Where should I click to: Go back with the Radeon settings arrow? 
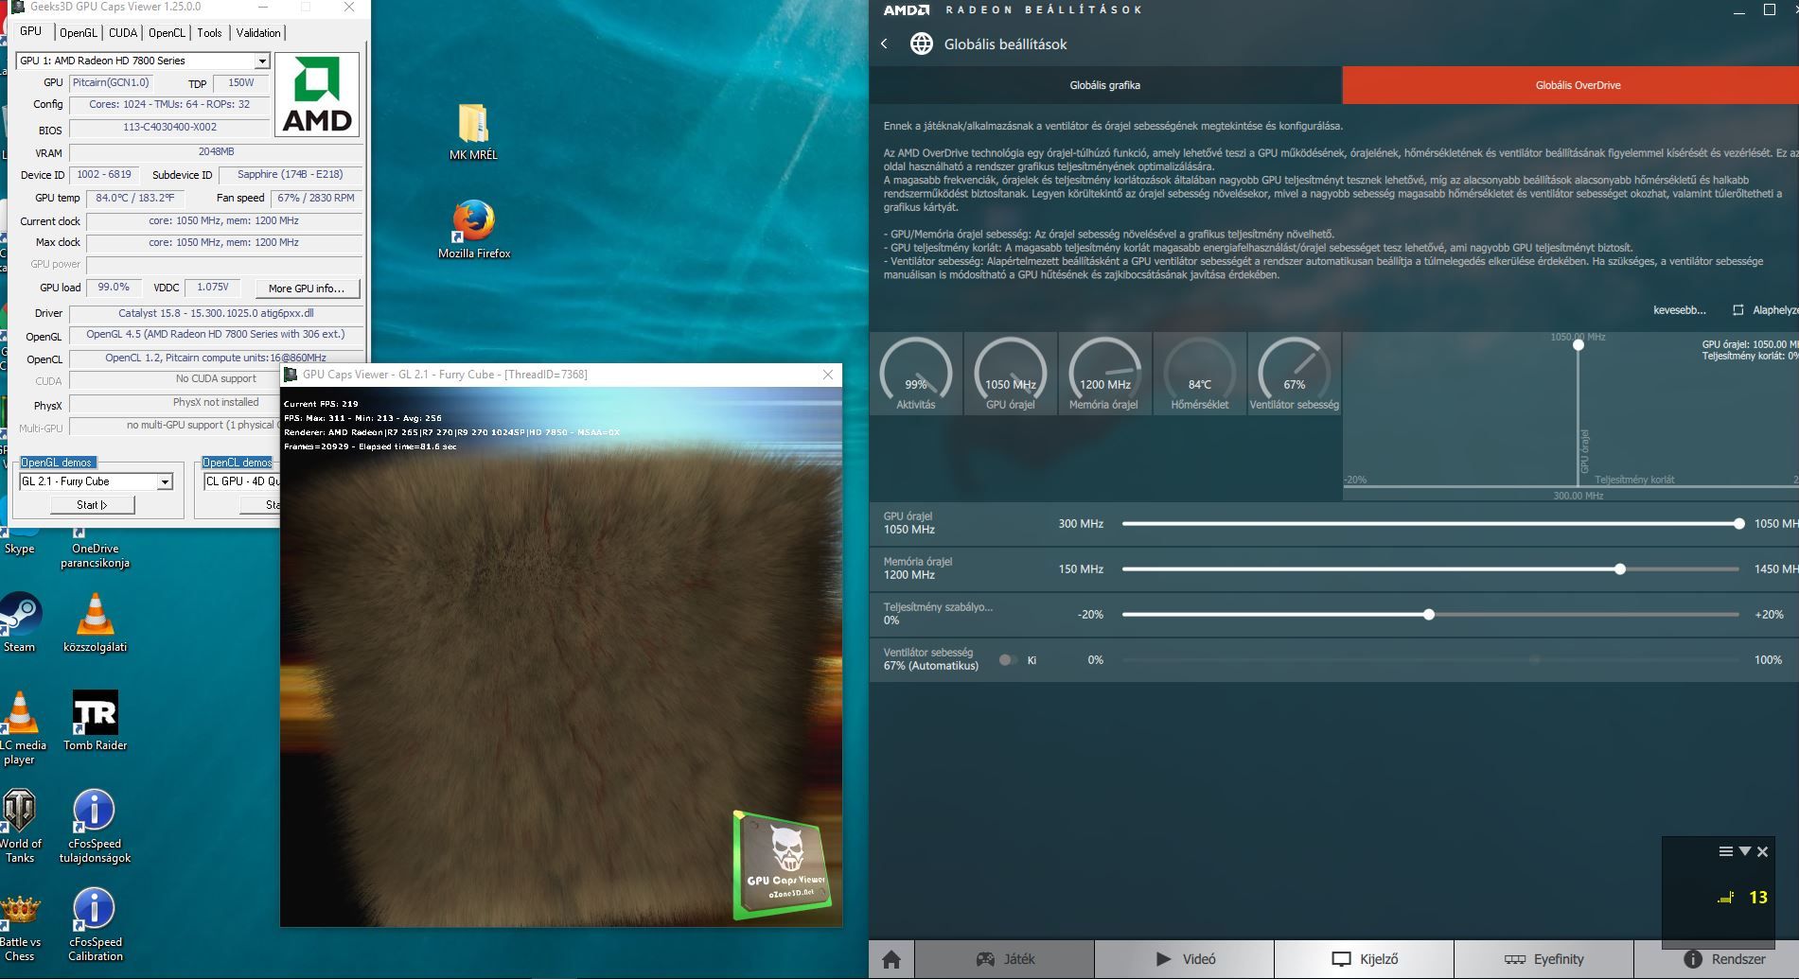(x=884, y=44)
